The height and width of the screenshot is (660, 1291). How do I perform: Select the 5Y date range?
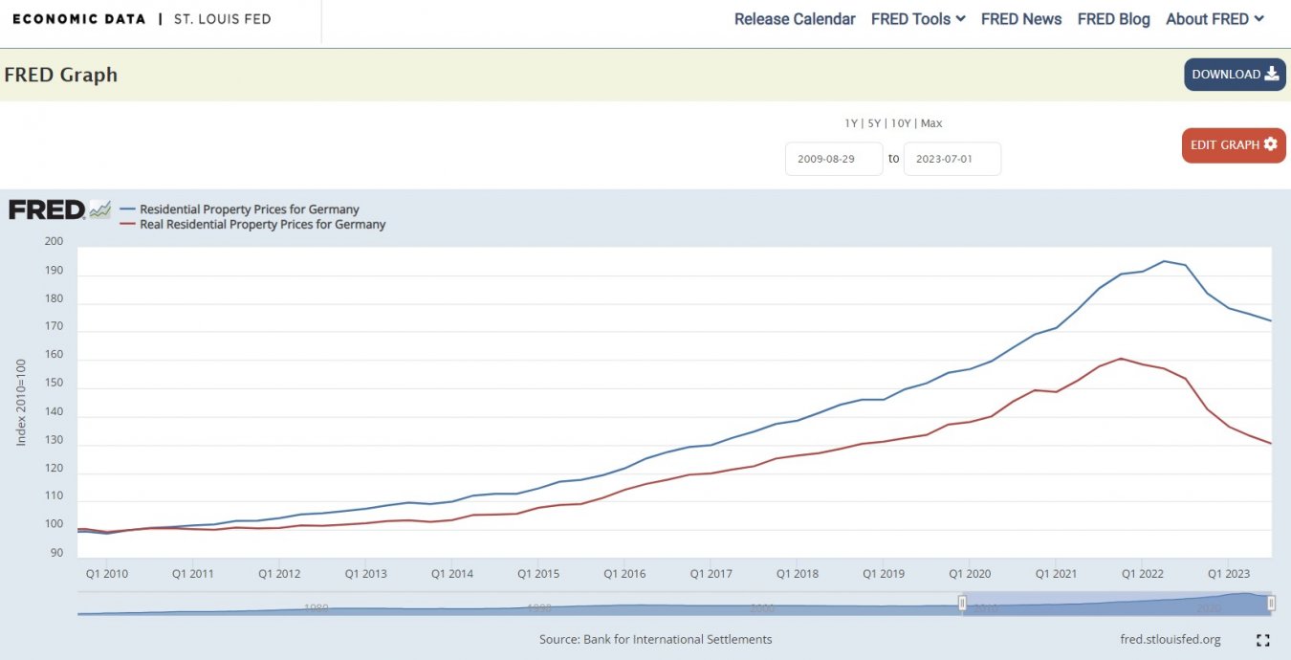point(874,123)
